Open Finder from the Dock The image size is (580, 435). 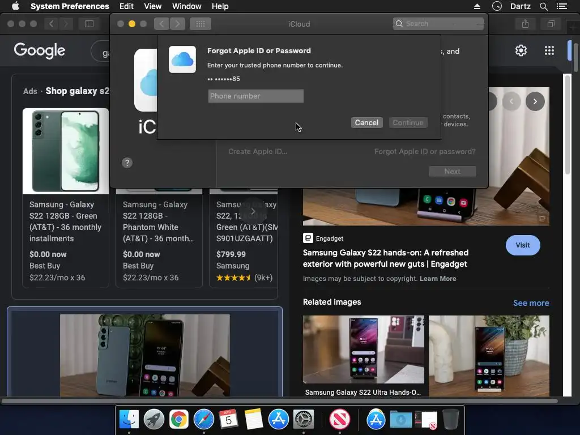(129, 420)
